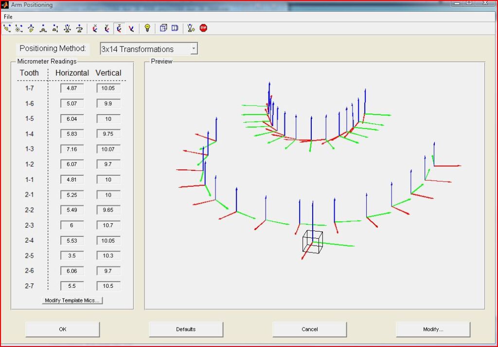Edit tooth 2-5 vertical reading 10.3

[108, 255]
